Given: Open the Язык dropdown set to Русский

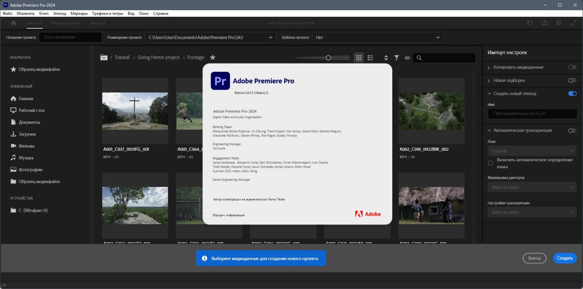Looking at the screenshot, I should click(532, 151).
